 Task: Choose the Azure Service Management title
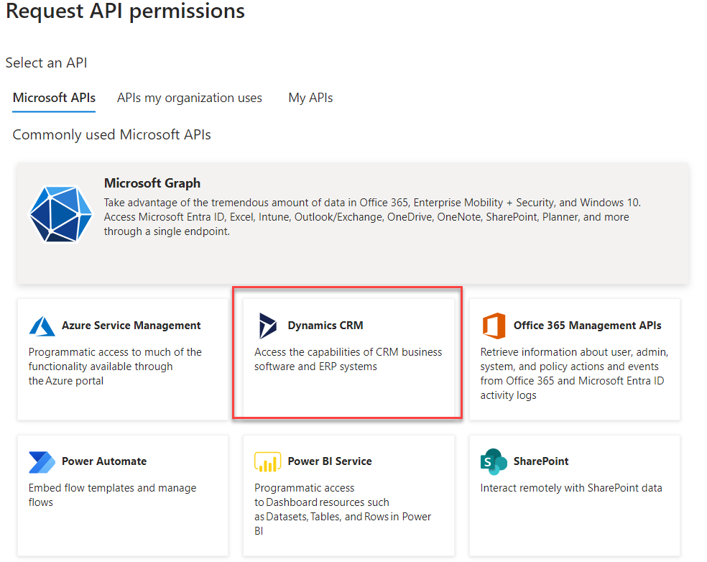click(131, 326)
